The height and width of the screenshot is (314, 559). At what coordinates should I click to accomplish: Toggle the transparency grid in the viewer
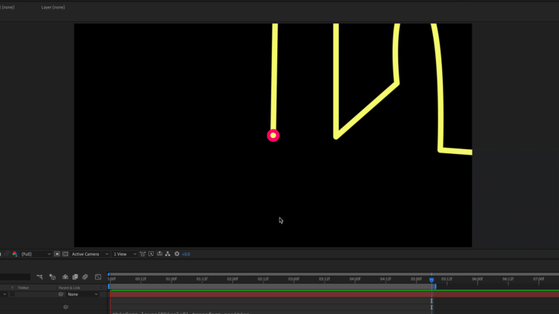click(x=65, y=254)
